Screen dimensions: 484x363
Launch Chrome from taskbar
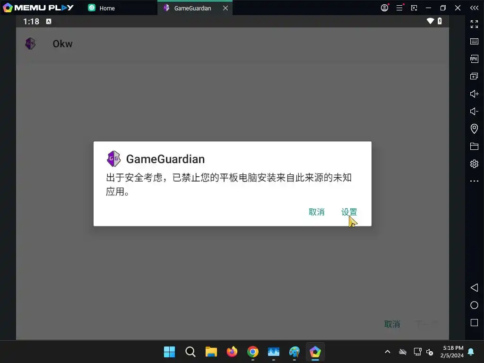pyautogui.click(x=252, y=352)
